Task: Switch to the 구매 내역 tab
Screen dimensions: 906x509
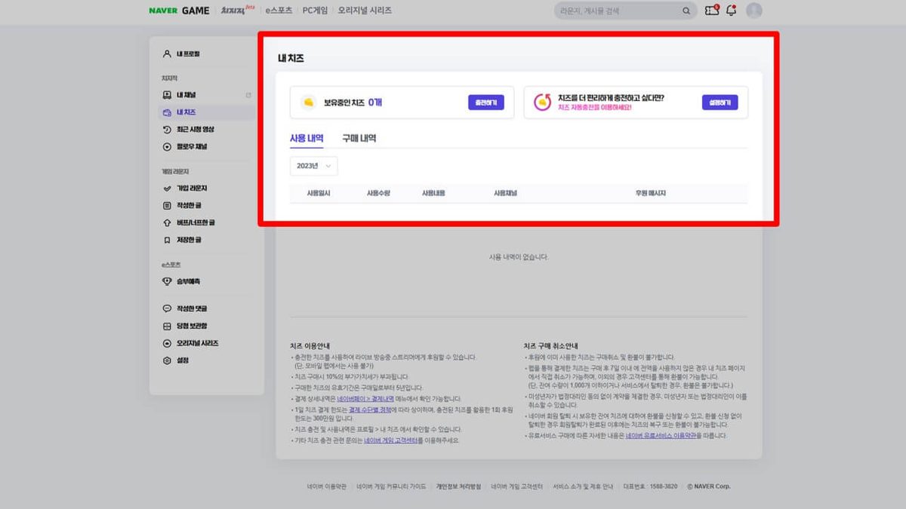Action: pos(359,139)
